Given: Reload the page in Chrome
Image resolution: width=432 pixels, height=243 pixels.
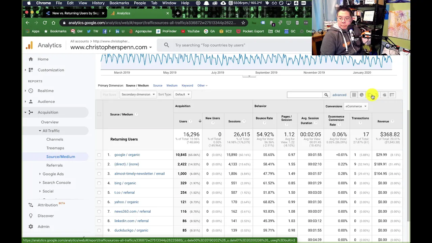Looking at the screenshot, I should tap(45, 23).
